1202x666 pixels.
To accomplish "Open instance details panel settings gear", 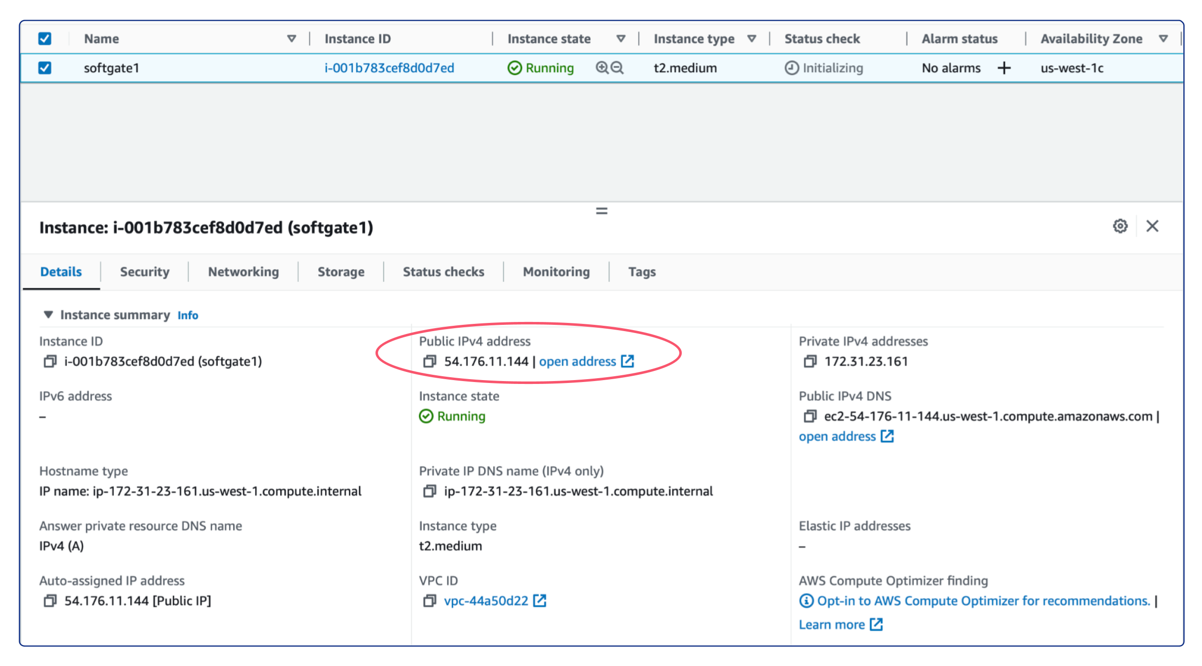I will click(1120, 226).
